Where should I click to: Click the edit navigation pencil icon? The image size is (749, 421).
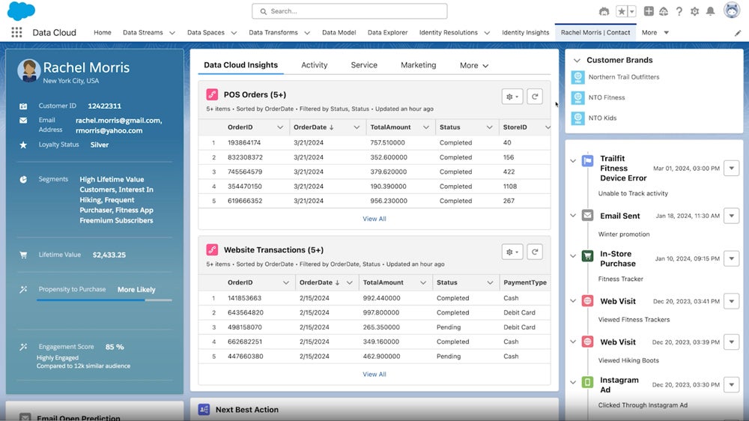click(x=738, y=33)
